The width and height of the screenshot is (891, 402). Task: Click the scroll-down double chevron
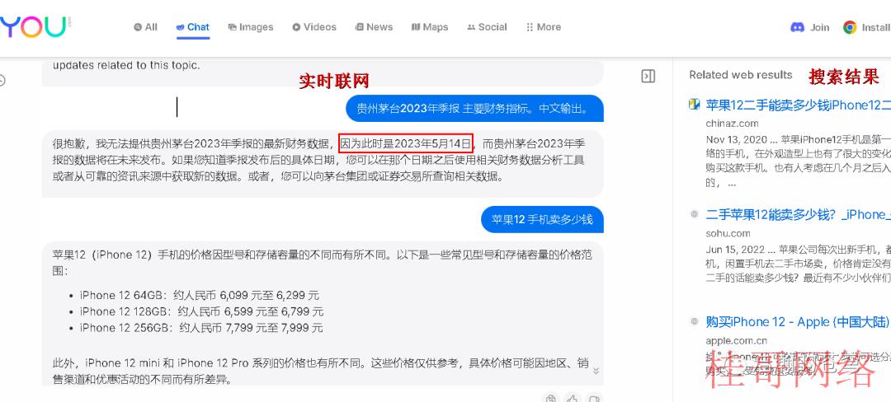pos(596,371)
